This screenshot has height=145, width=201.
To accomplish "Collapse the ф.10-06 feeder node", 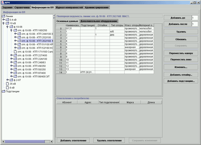I will coord(7,27).
